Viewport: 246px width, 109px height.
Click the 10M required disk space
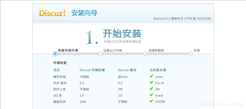(83, 102)
